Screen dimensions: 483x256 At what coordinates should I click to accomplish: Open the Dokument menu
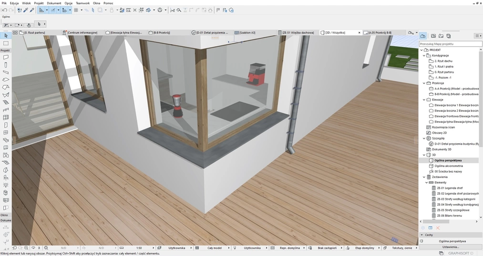click(54, 3)
